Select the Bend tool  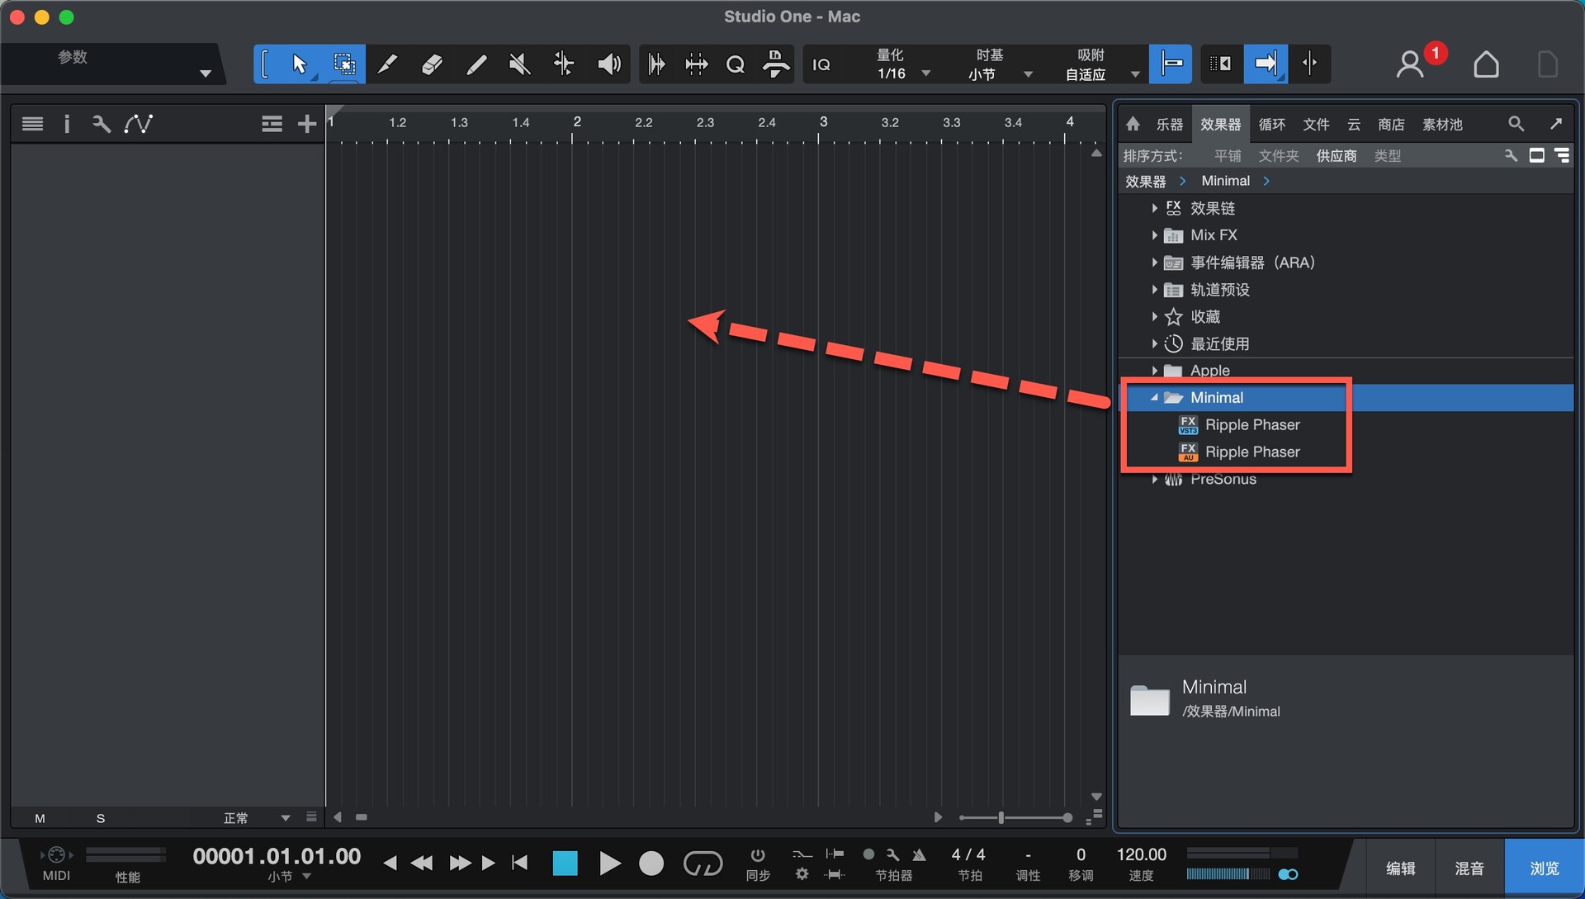click(x=564, y=64)
